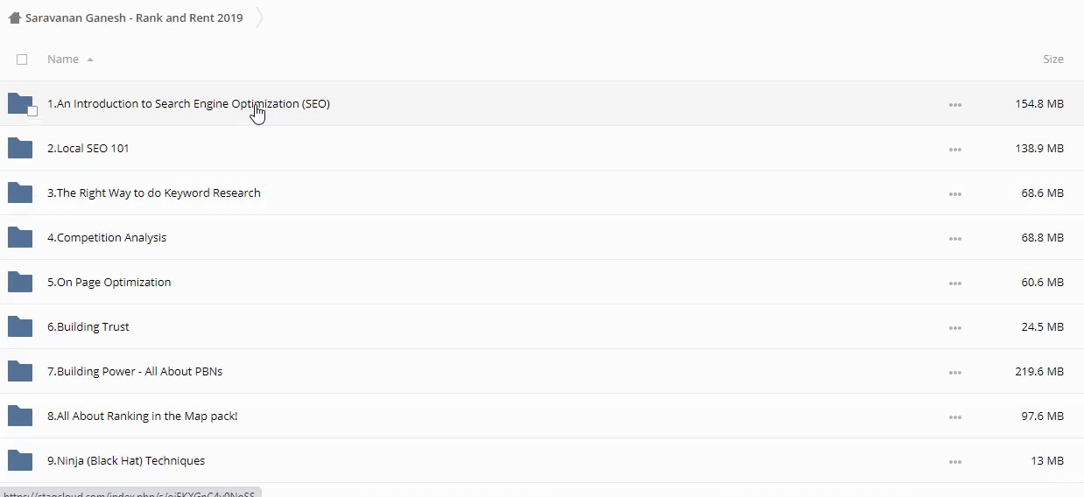This screenshot has width=1084, height=497.
Task: Click Saravanan Ganesh - Rank and Rent breadcrumb
Action: [x=134, y=17]
